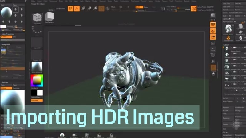This screenshot has width=246, height=138.
Task: Select the Cylinder3D tool thumbnail
Action: [x=240, y=27]
